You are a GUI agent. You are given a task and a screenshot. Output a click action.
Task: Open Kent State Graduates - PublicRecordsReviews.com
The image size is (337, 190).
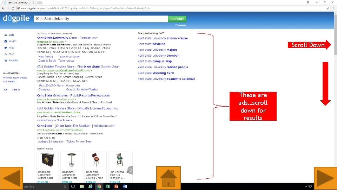pos(73,95)
